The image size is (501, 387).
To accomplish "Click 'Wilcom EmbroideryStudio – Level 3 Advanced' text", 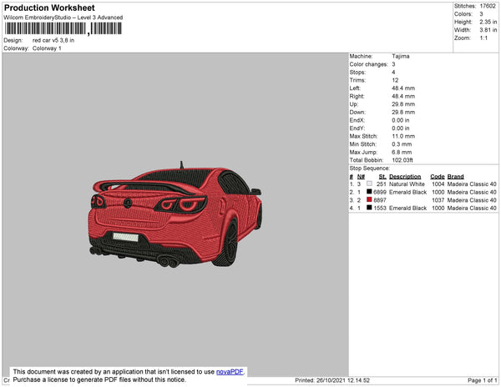I will point(63,18).
